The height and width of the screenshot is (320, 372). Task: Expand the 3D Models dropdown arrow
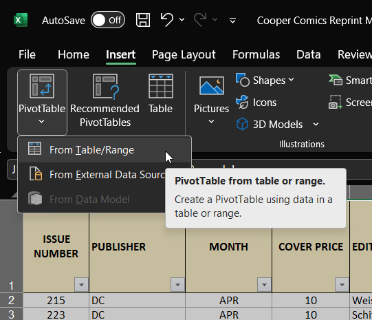click(x=316, y=124)
